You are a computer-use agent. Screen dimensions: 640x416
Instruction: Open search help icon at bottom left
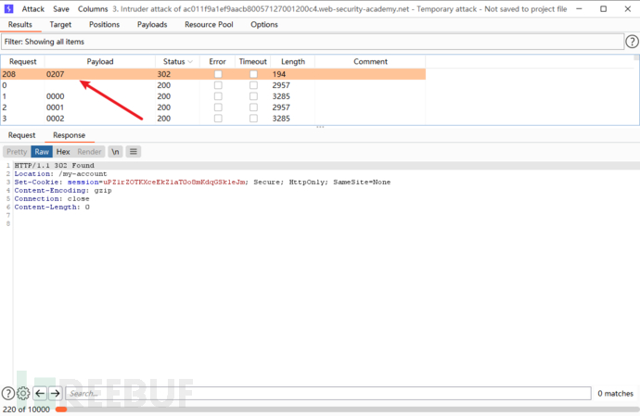click(8, 393)
